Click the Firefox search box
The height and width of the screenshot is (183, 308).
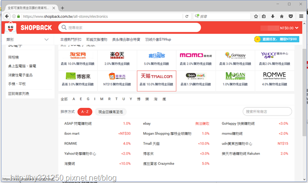[x=222, y=16]
